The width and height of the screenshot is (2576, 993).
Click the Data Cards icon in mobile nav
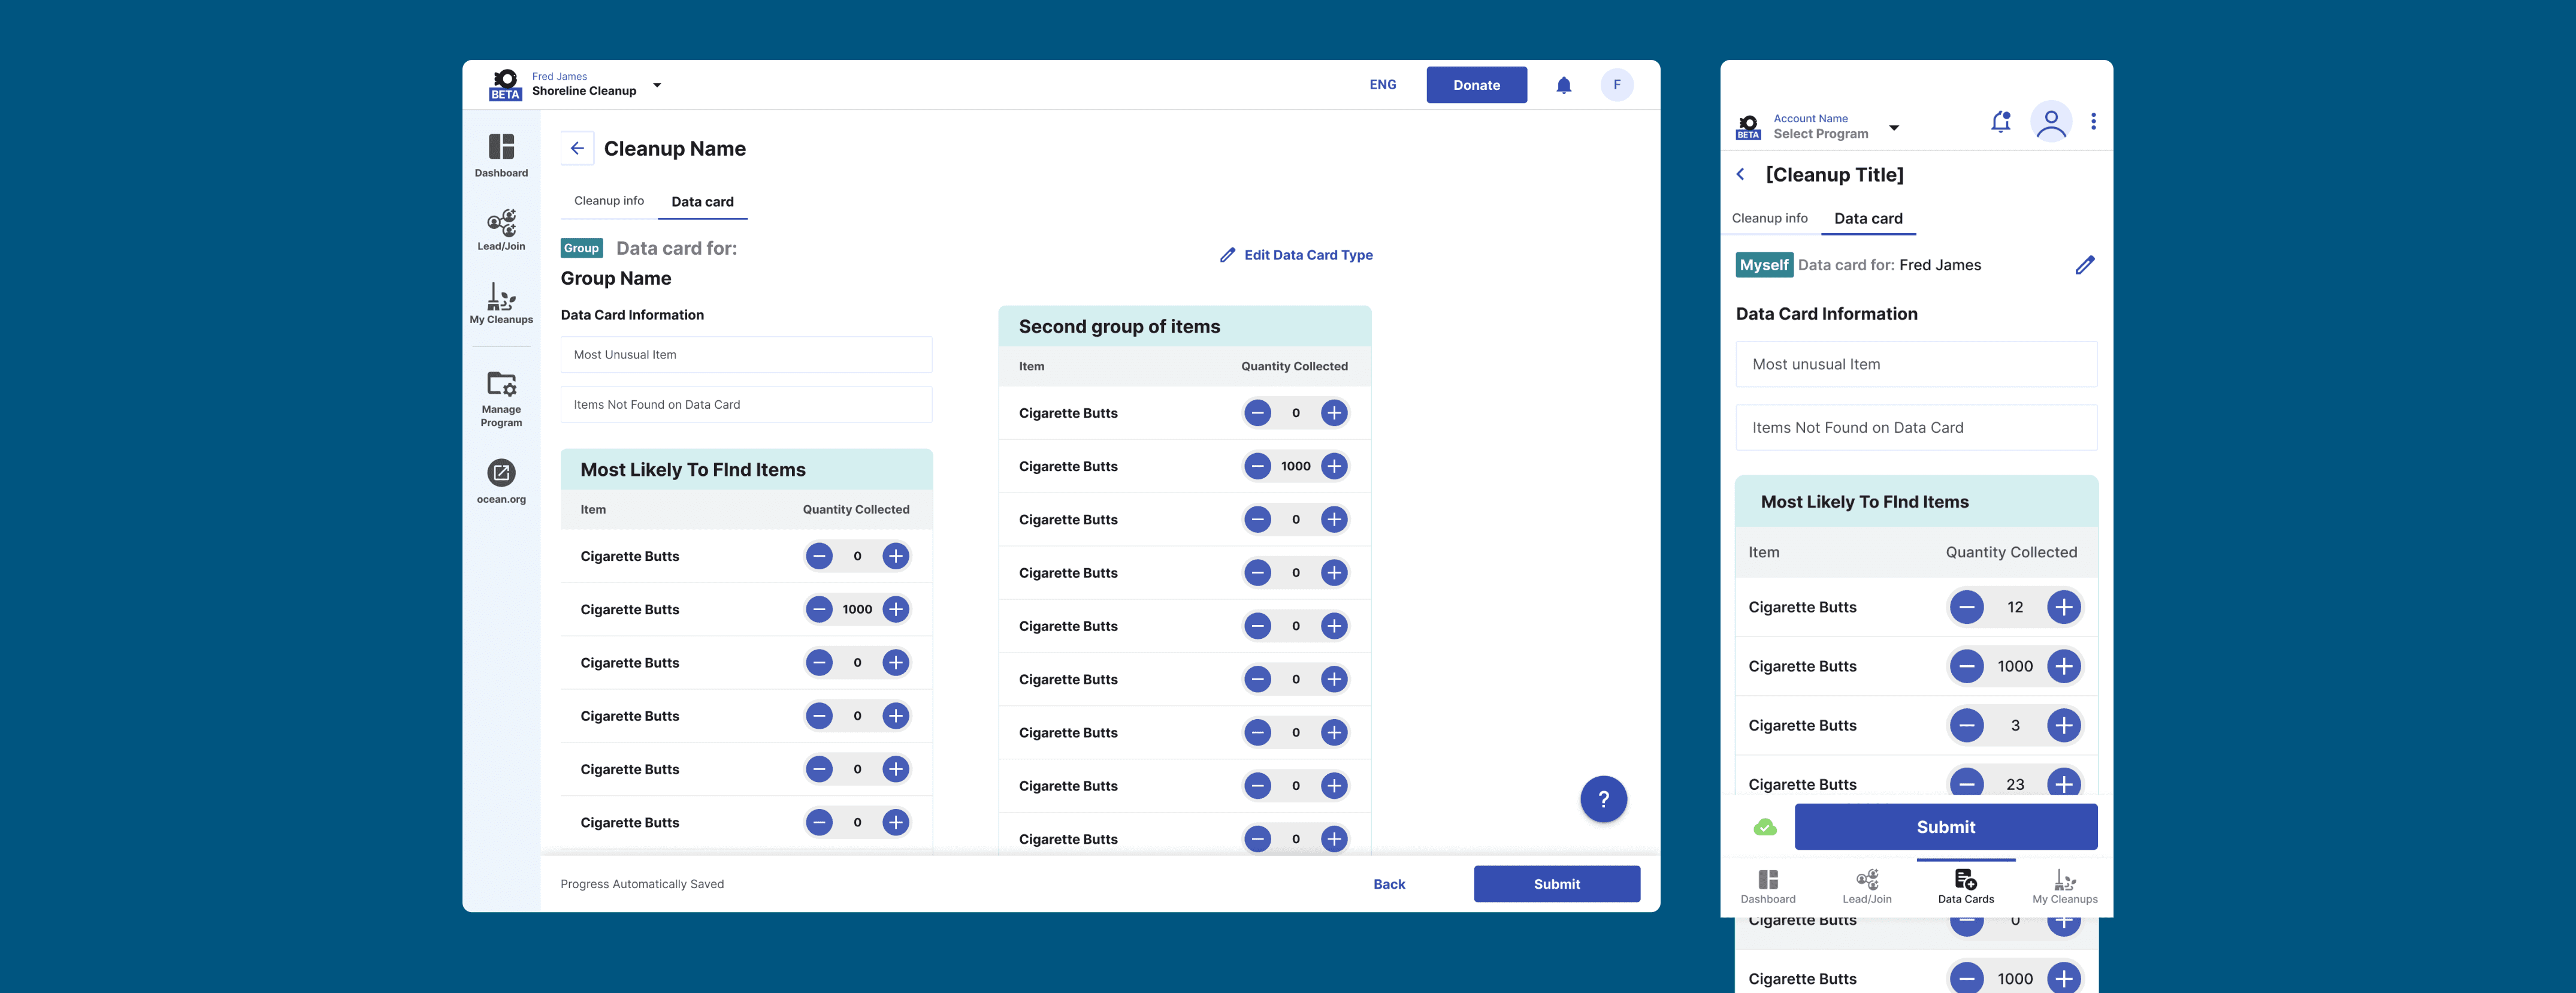tap(1965, 885)
